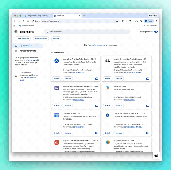Open the profile is managed link
The height and width of the screenshot is (170, 171).
[x=98, y=45]
